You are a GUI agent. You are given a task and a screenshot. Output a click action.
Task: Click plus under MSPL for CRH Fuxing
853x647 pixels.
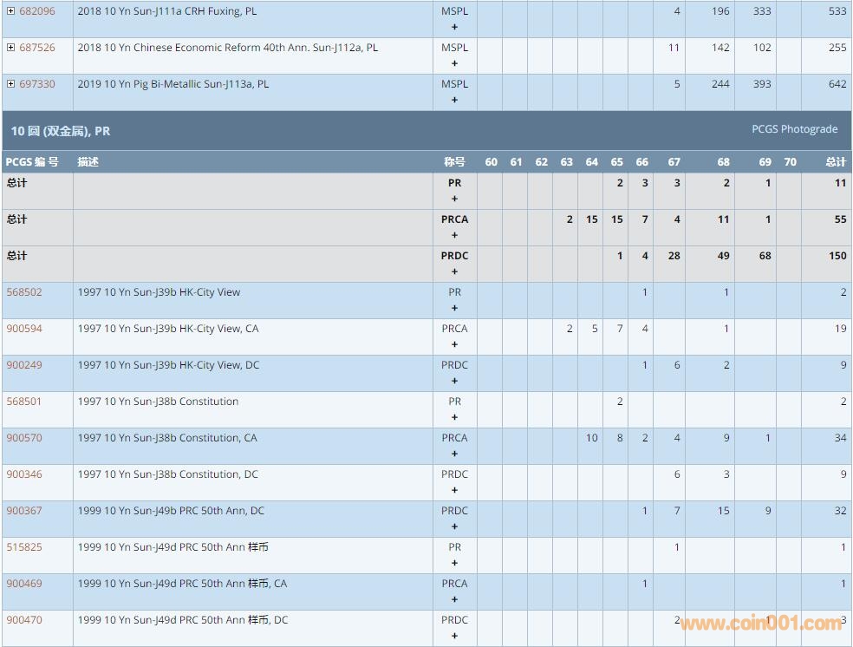pyautogui.click(x=454, y=27)
